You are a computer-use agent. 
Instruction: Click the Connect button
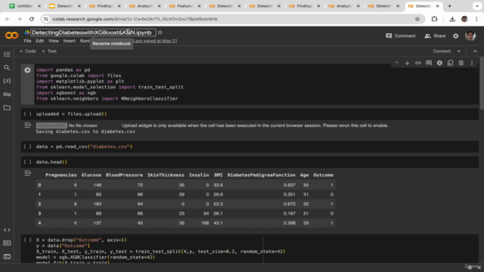[442, 51]
